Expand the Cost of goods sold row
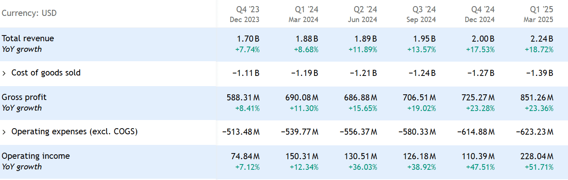 tap(4, 73)
